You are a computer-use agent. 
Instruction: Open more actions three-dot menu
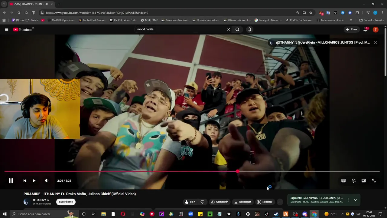click(280, 202)
